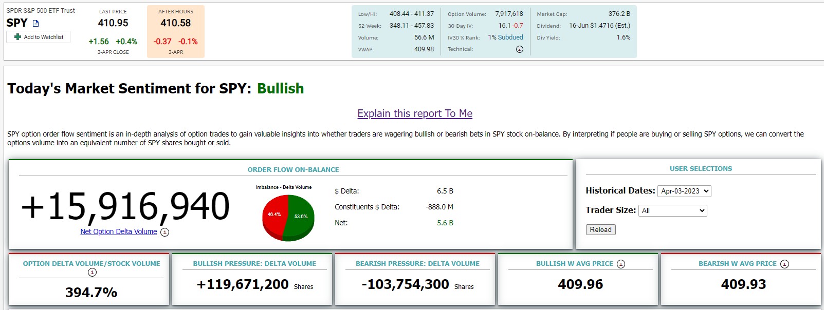Click the Subdued IV30 rank link
The height and width of the screenshot is (310, 824).
[510, 37]
